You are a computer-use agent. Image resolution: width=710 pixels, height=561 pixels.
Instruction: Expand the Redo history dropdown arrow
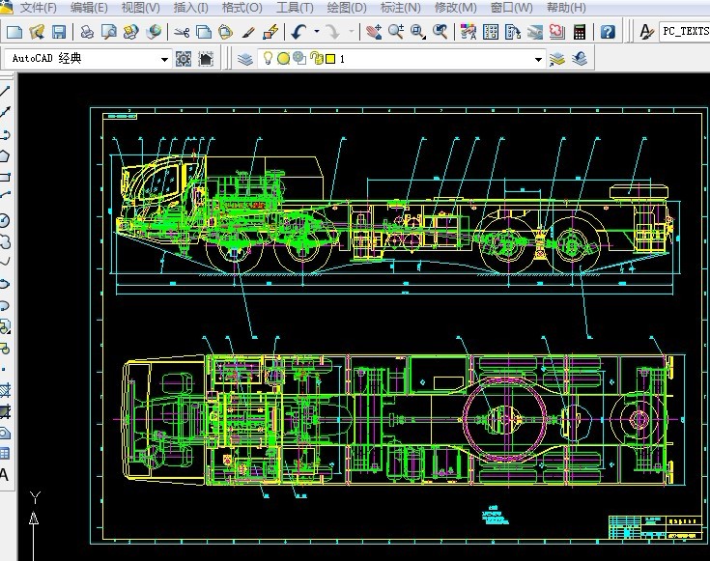click(352, 32)
